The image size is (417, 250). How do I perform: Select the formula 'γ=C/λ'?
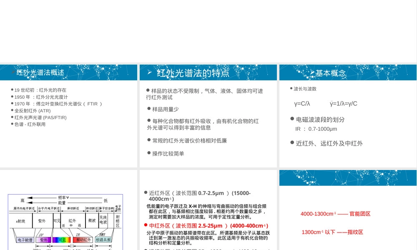click(302, 104)
